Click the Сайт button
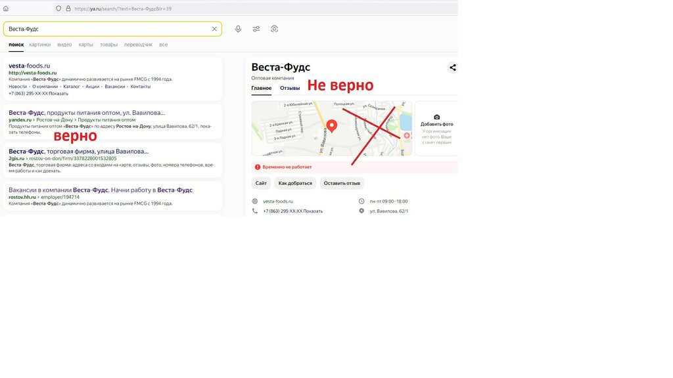 (x=261, y=183)
